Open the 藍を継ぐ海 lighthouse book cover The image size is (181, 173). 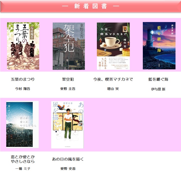pos(159,46)
